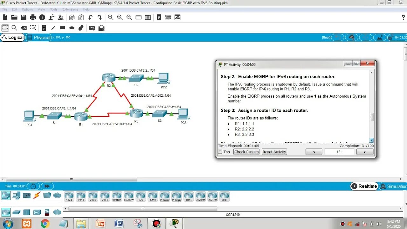Fast forward time button
The image size is (407, 229).
(x=47, y=186)
